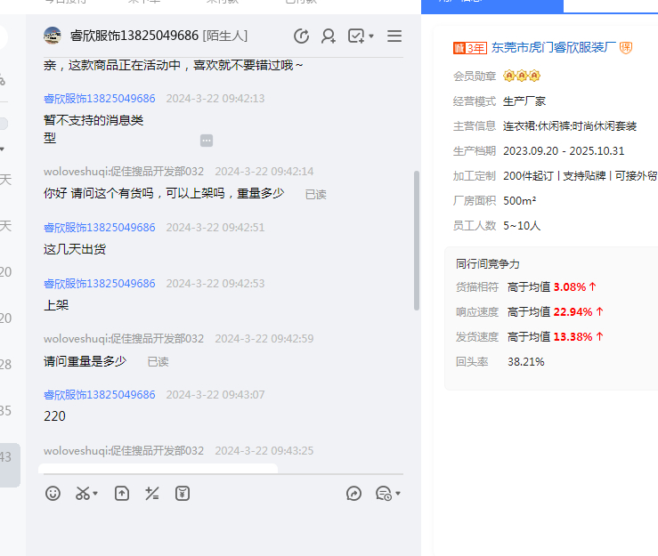Click the upload file icon in toolbar

(x=122, y=493)
